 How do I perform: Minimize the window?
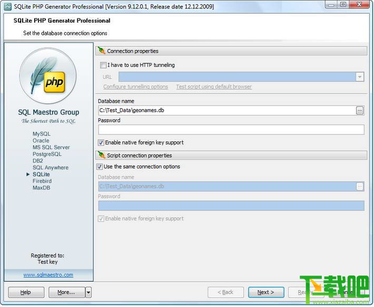click(x=331, y=4)
